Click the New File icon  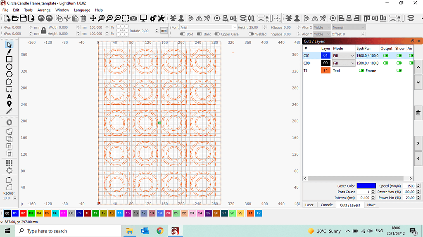[7, 18]
